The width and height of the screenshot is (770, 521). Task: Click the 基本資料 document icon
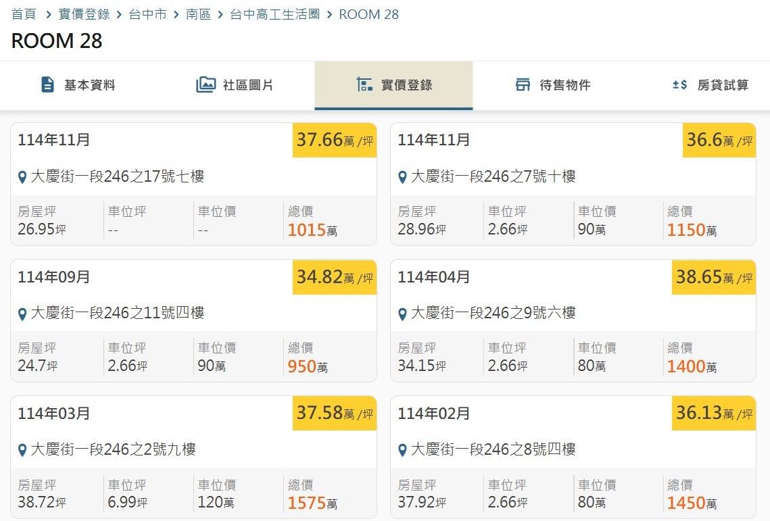coord(47,85)
